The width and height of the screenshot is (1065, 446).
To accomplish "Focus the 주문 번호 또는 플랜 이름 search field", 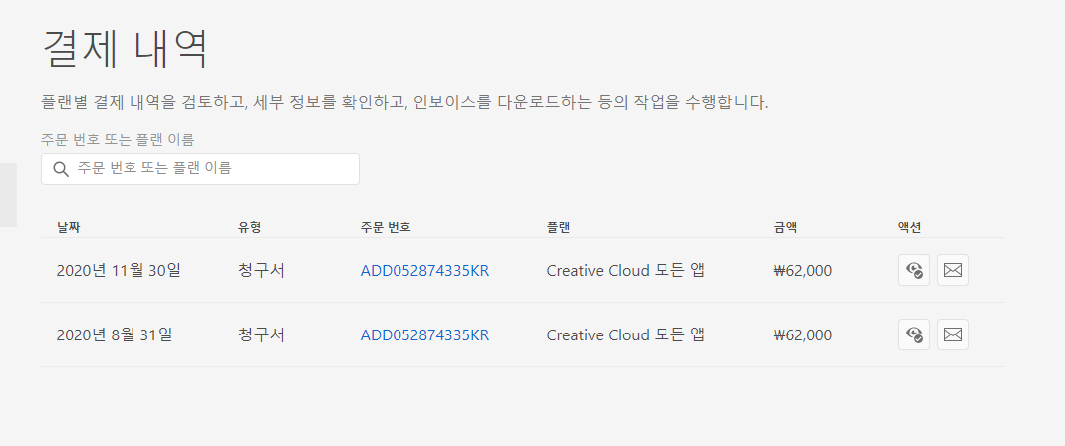I will pos(199,169).
